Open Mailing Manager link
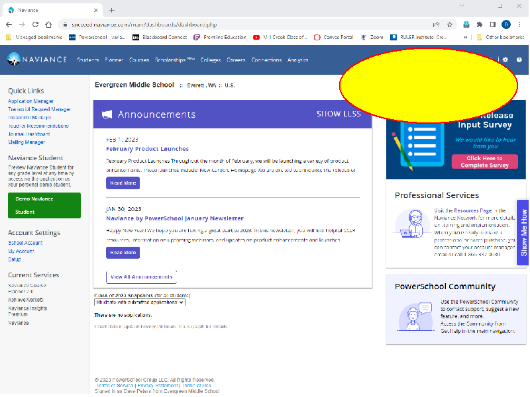 point(26,142)
